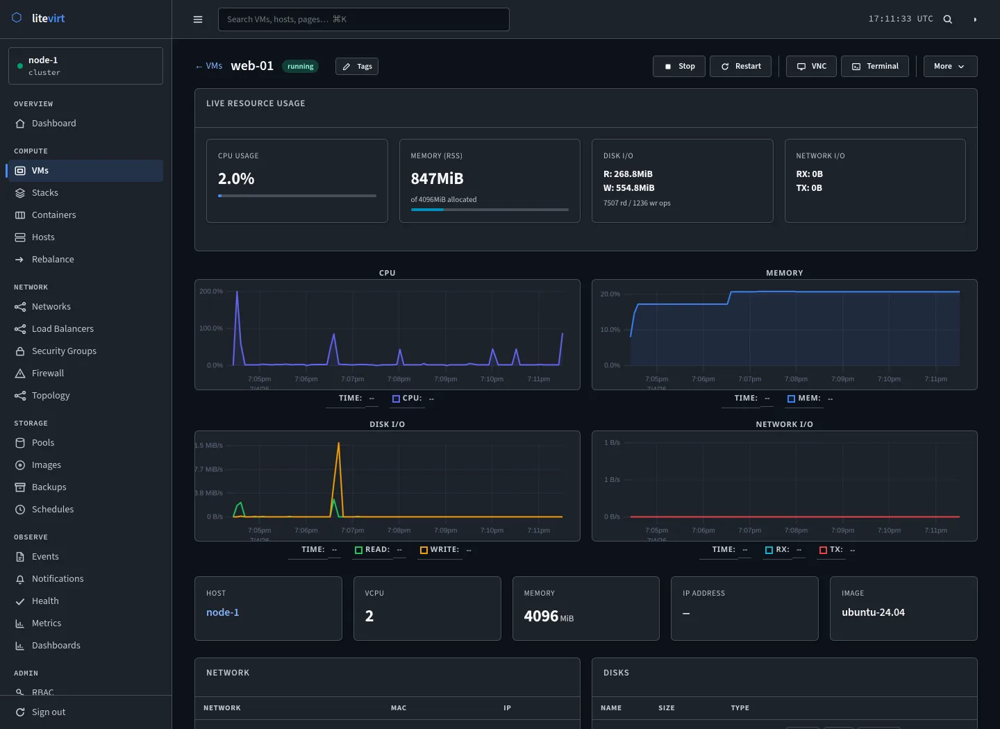Open Networks in the sidebar
The height and width of the screenshot is (729, 1000).
(x=85, y=307)
